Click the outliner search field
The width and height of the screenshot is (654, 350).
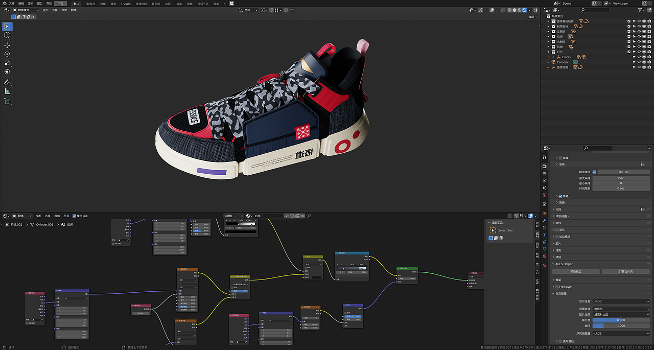coord(594,10)
